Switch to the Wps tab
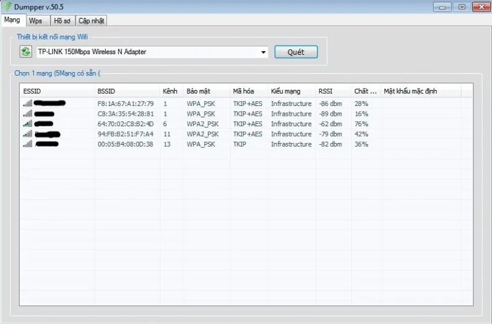Viewport: 492px width, 324px height. (36, 20)
